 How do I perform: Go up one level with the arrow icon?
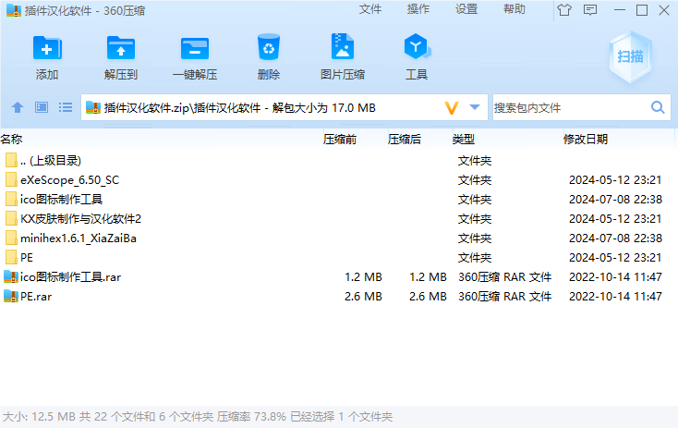pyautogui.click(x=18, y=107)
